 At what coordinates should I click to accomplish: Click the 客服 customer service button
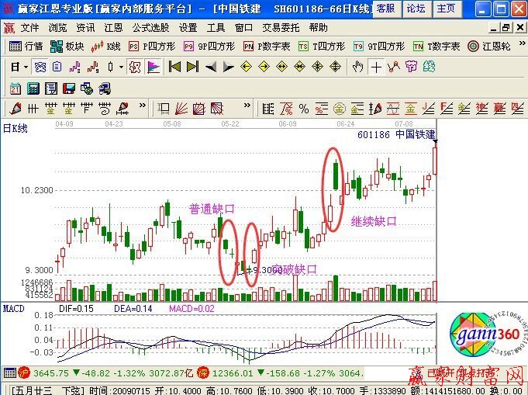pyautogui.click(x=385, y=9)
